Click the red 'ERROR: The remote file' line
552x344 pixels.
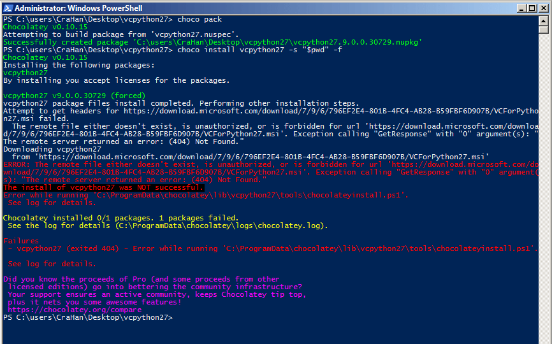click(x=270, y=164)
